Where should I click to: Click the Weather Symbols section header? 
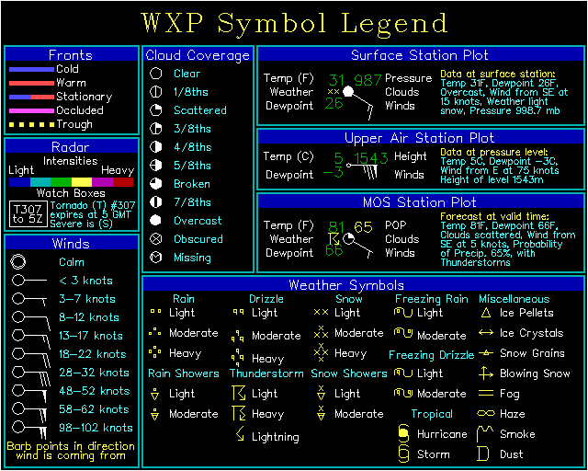pyautogui.click(x=364, y=284)
